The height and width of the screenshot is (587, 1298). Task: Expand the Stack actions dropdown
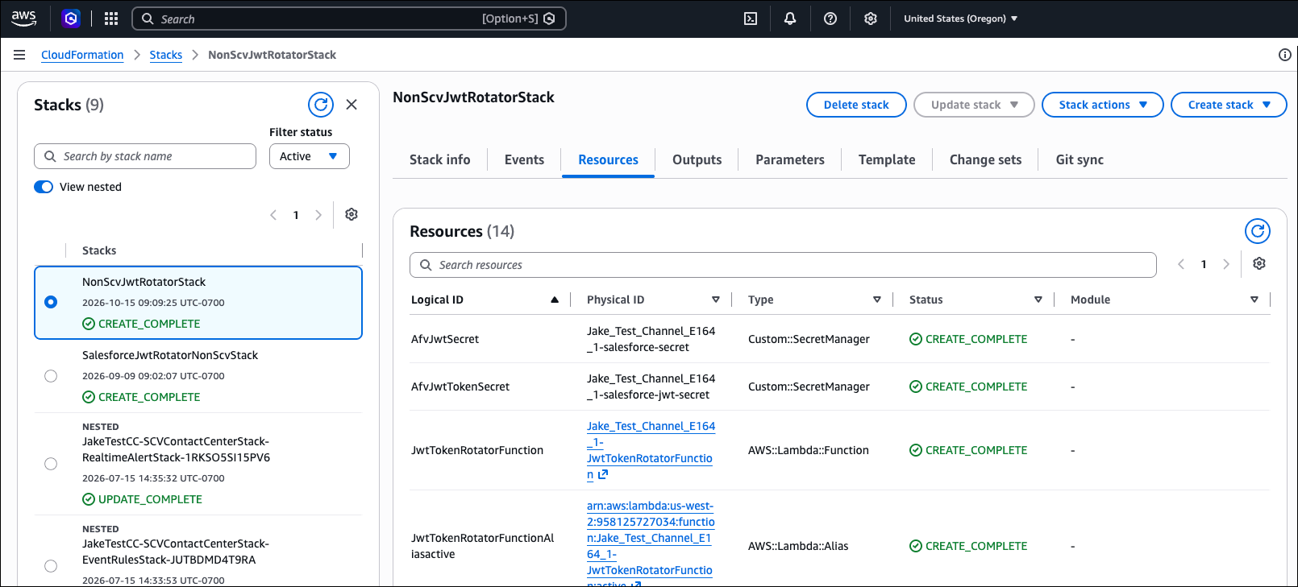coord(1103,105)
